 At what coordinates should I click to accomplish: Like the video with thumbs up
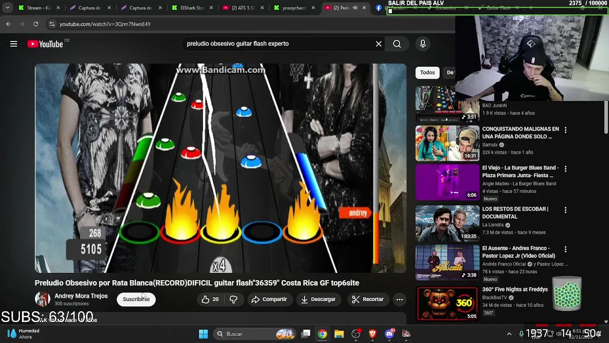pos(210,299)
